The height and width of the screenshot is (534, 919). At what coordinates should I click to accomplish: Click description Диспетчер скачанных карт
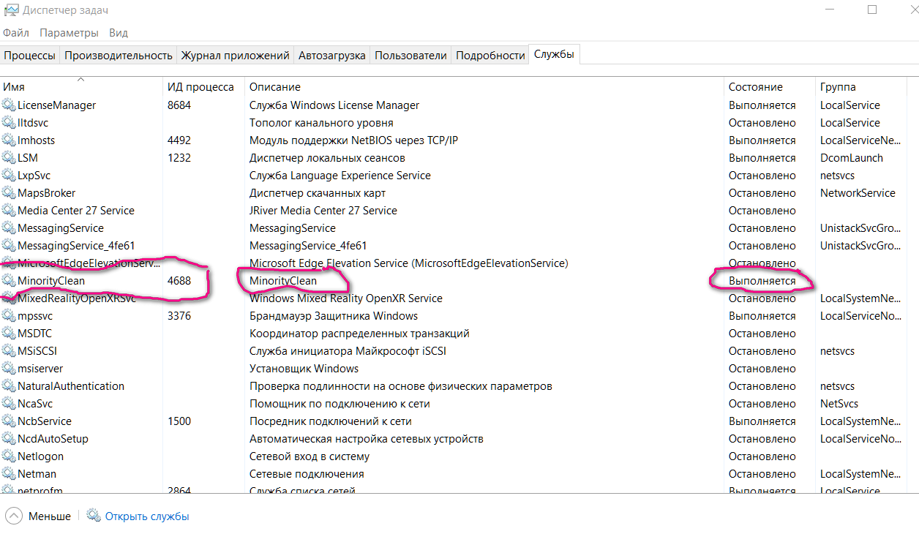click(x=318, y=193)
